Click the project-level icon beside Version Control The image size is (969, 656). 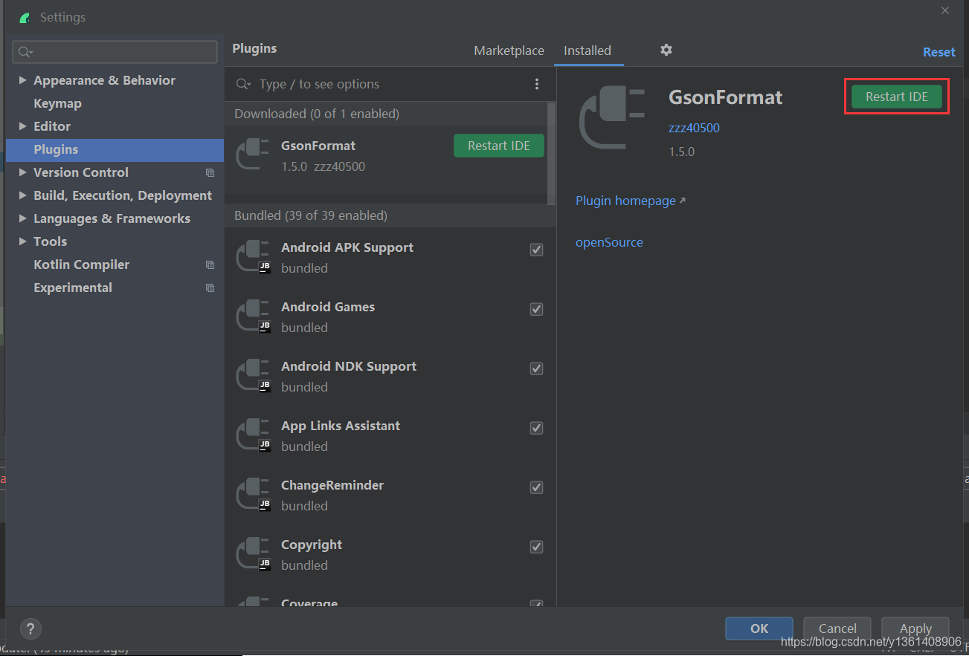click(x=210, y=172)
